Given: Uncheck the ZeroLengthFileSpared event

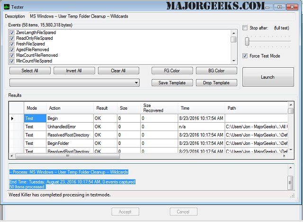Looking at the screenshot, I should (12, 33).
